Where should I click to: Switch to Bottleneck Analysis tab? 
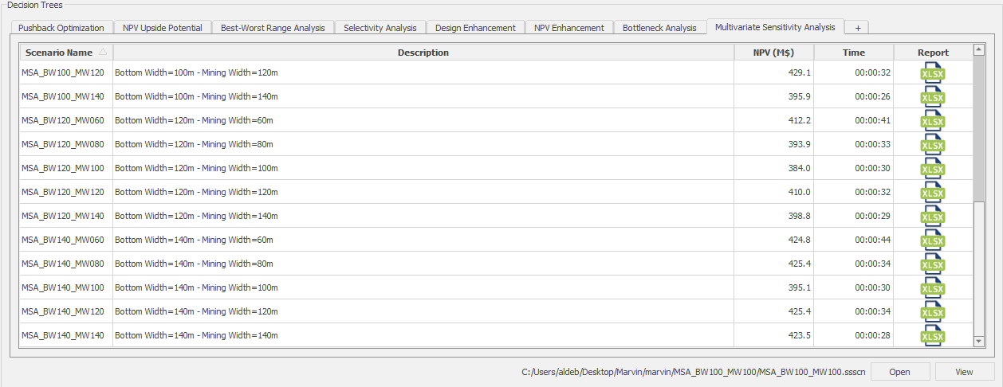(x=659, y=28)
